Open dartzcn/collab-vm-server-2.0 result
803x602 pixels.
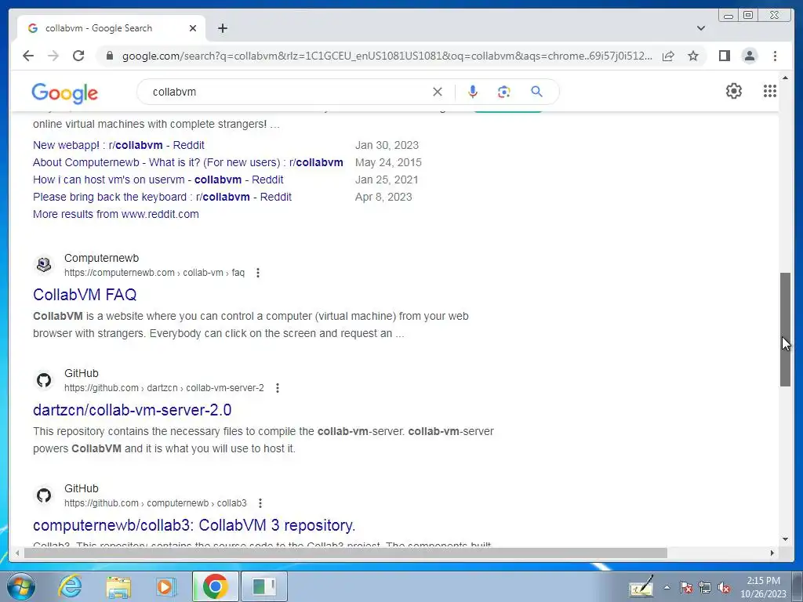pyautogui.click(x=132, y=410)
